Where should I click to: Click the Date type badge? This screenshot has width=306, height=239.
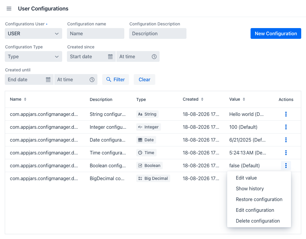(x=146, y=140)
